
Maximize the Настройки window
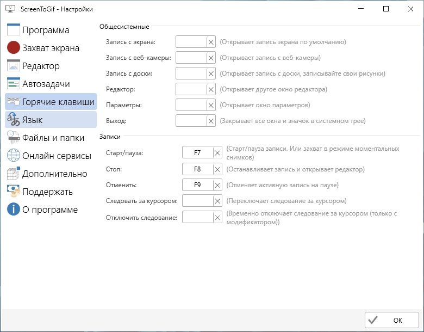pos(386,9)
